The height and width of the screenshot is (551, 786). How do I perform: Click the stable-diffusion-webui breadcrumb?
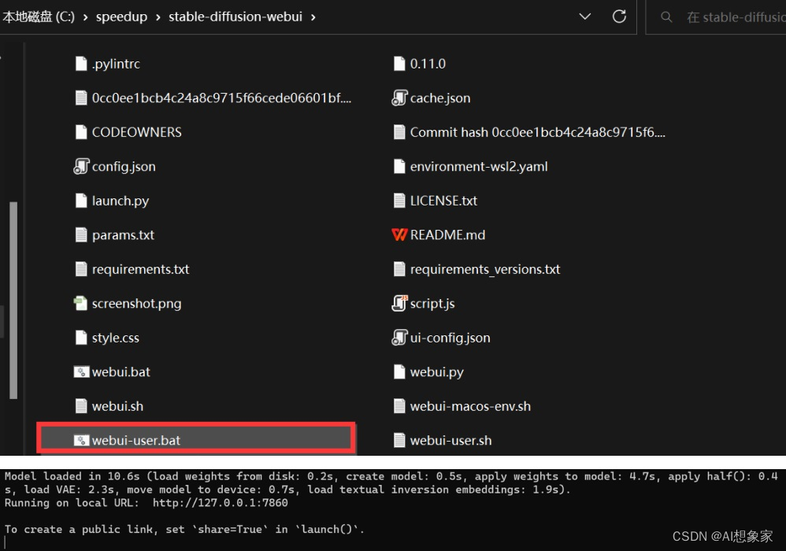[x=235, y=17]
